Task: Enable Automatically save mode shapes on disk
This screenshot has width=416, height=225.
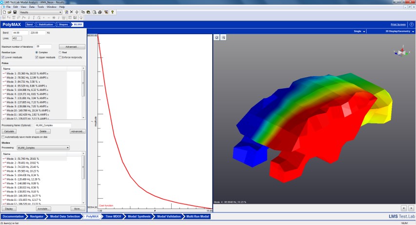Action: coord(3,137)
